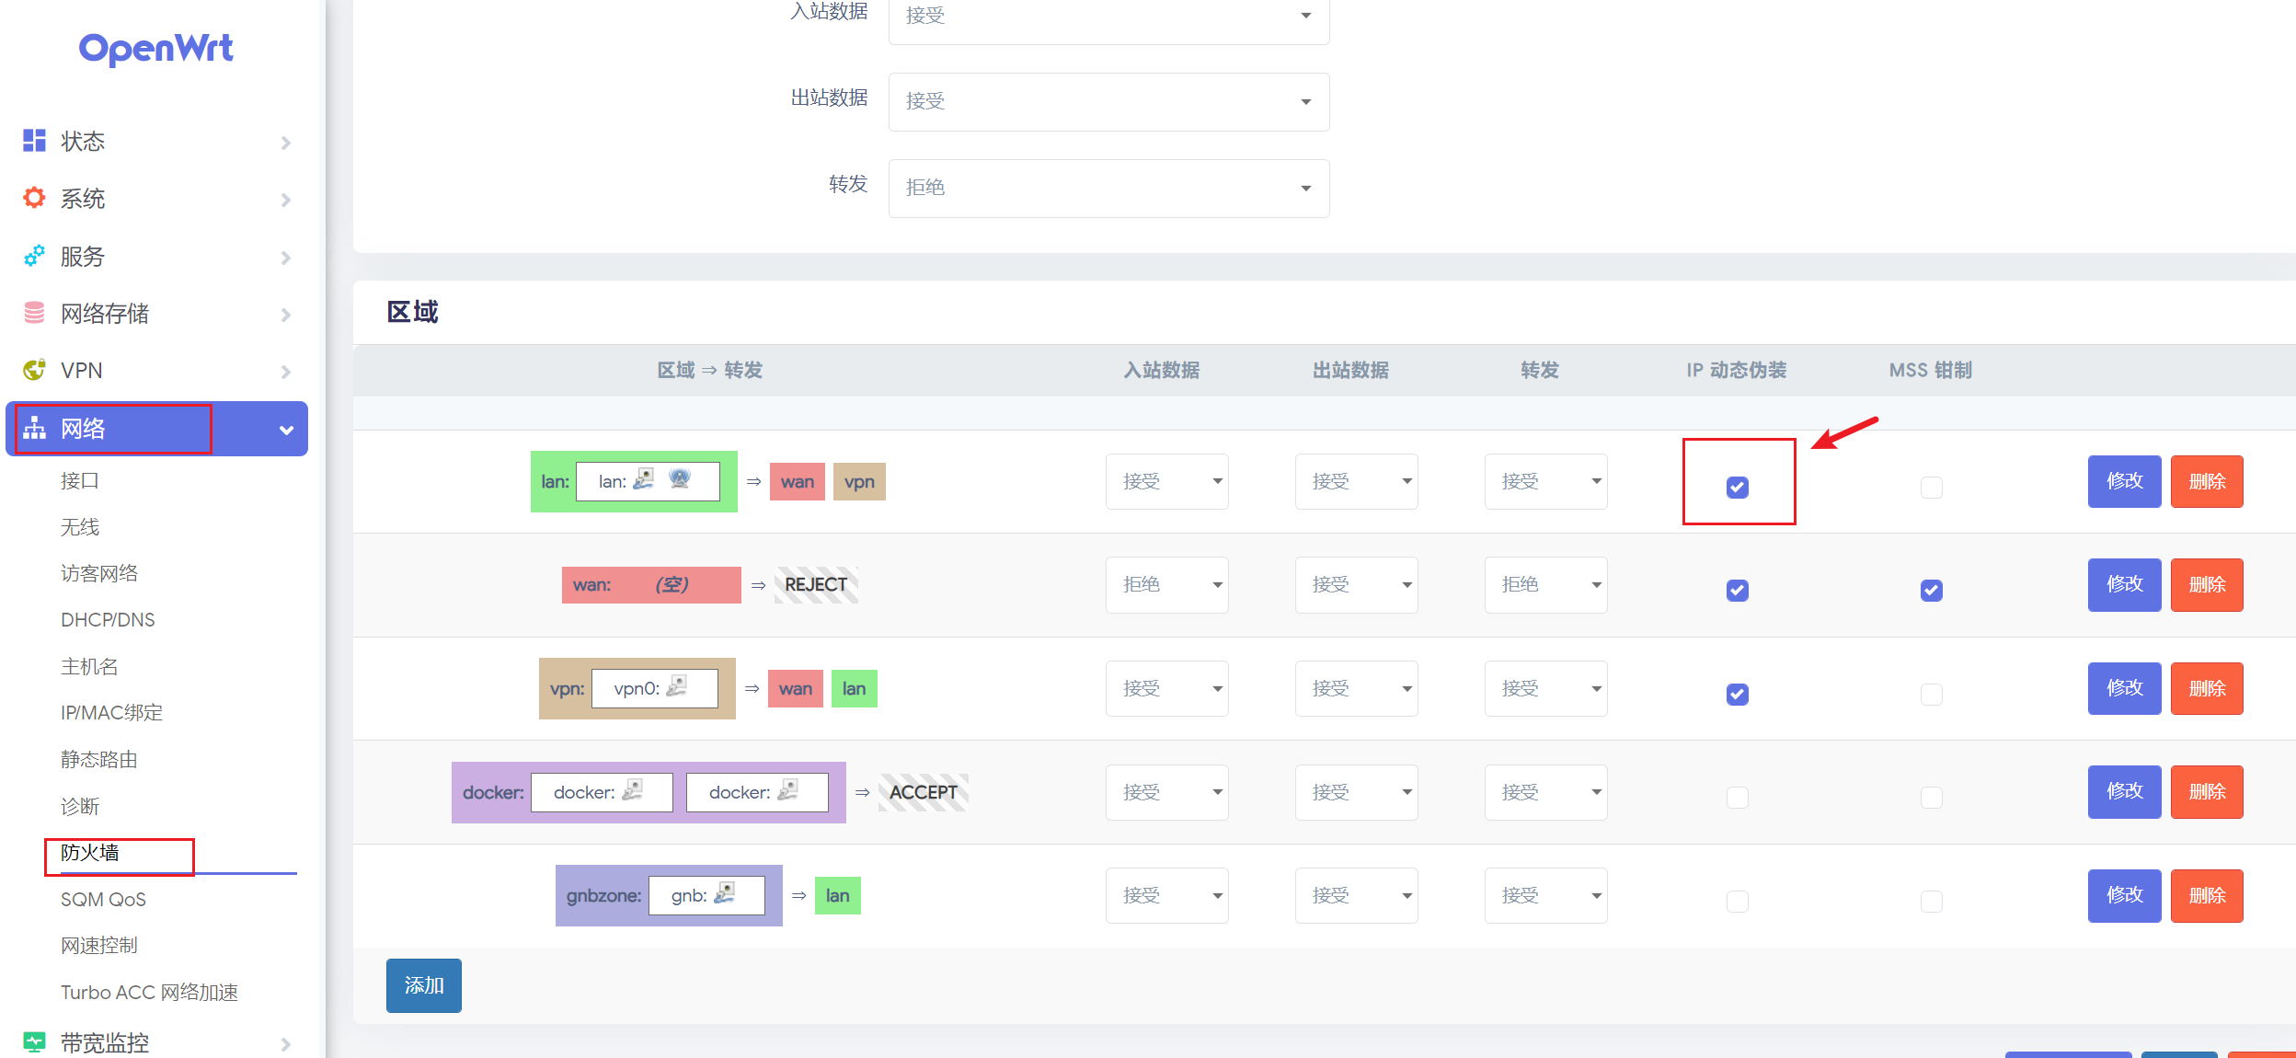The height and width of the screenshot is (1058, 2296).
Task: Click the 网络存储 database icon
Action: point(32,313)
